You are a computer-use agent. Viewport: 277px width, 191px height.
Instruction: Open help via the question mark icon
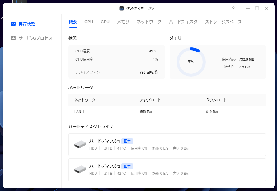pyautogui.click(x=233, y=8)
